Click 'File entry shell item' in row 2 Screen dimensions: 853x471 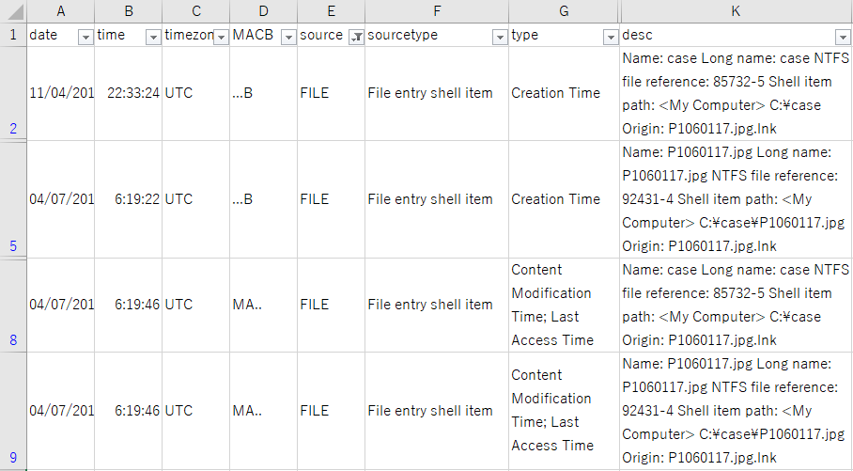point(437,94)
